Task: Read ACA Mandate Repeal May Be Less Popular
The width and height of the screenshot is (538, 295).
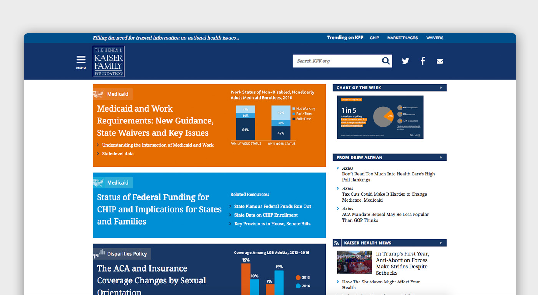Action: [385, 217]
